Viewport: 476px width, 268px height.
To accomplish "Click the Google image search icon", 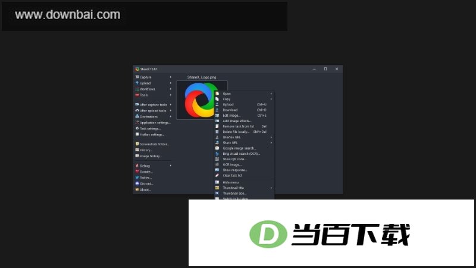I will [x=217, y=148].
